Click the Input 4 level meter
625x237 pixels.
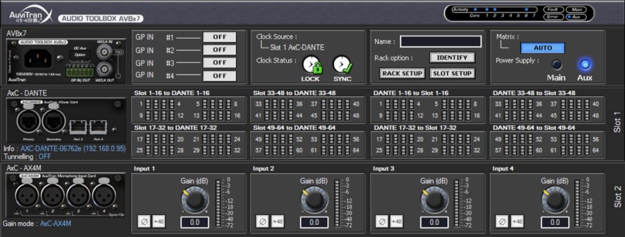[x=577, y=203]
